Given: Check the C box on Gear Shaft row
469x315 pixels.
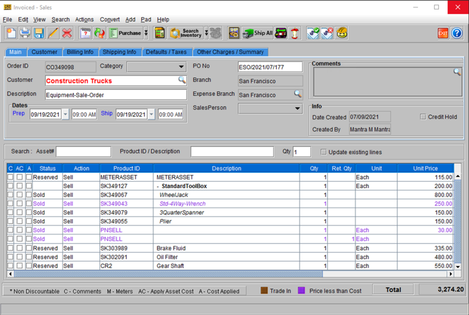Looking at the screenshot, I should coord(11,266).
